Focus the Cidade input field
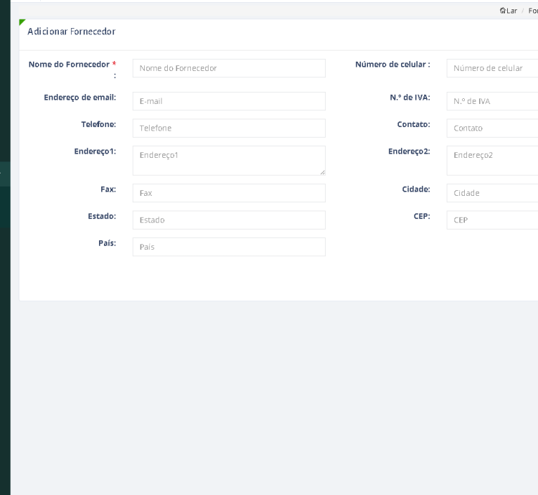Viewport: 538px width, 495px height. [493, 193]
